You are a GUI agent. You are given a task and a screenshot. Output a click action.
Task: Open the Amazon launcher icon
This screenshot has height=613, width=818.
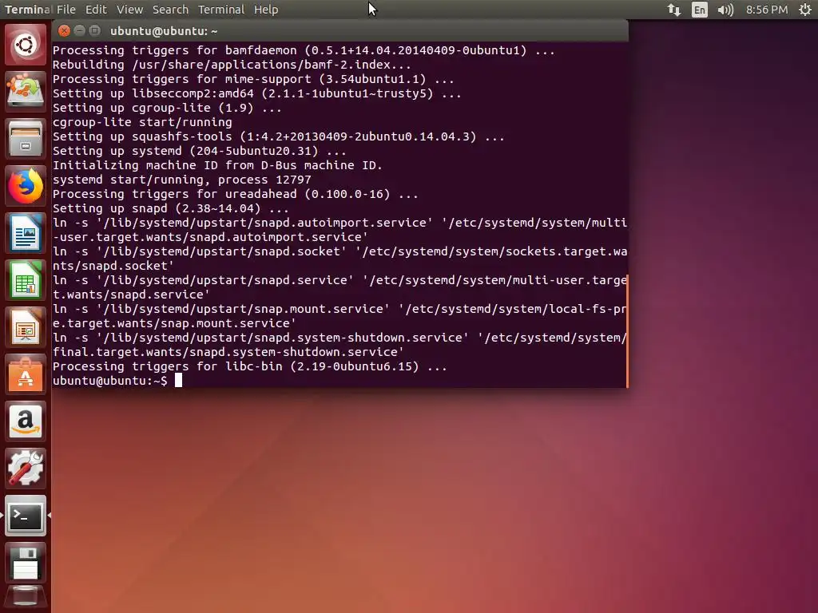click(x=25, y=421)
